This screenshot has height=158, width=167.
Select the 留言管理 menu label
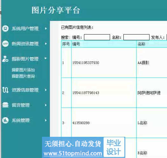(x=21, y=105)
